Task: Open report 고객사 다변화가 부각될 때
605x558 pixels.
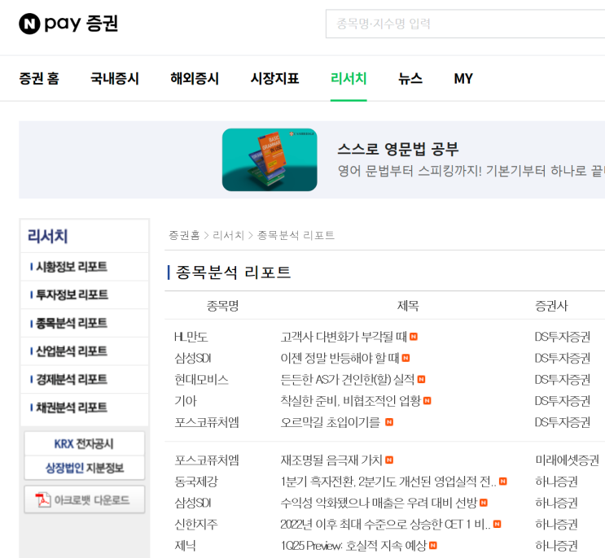Action: 344,337
